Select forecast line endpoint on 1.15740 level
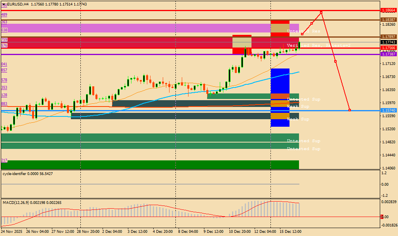 tap(350, 110)
